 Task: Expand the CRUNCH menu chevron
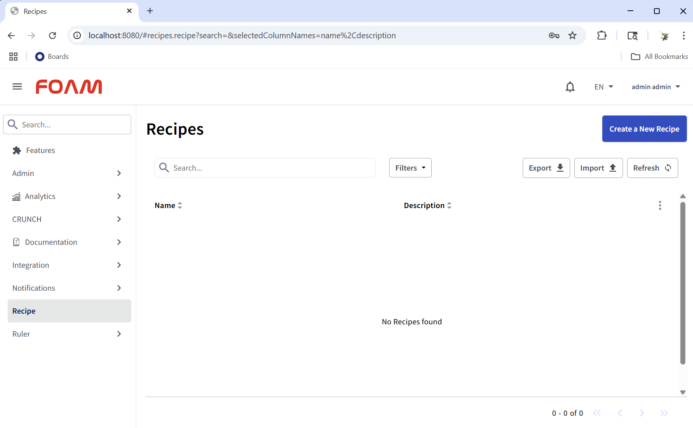click(x=119, y=219)
